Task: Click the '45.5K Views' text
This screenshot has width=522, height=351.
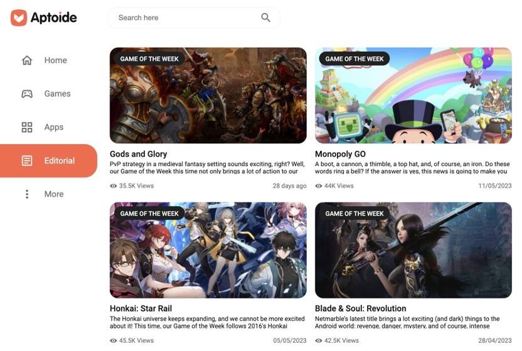Action: coord(137,341)
